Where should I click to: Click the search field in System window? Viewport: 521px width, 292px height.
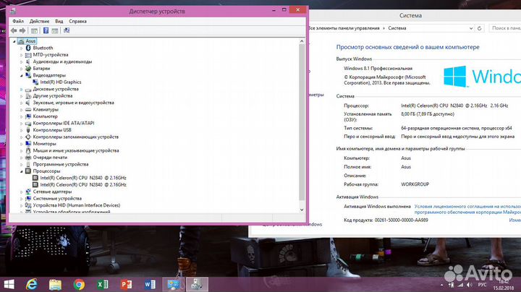[x=505, y=28]
